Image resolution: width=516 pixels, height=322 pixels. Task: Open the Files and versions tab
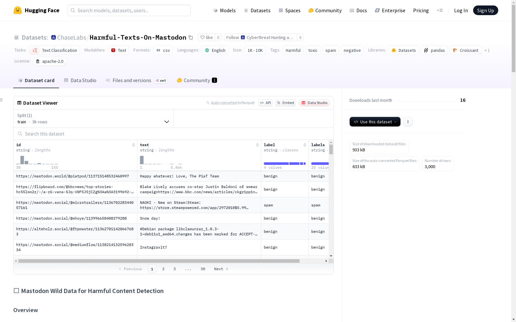(136, 80)
